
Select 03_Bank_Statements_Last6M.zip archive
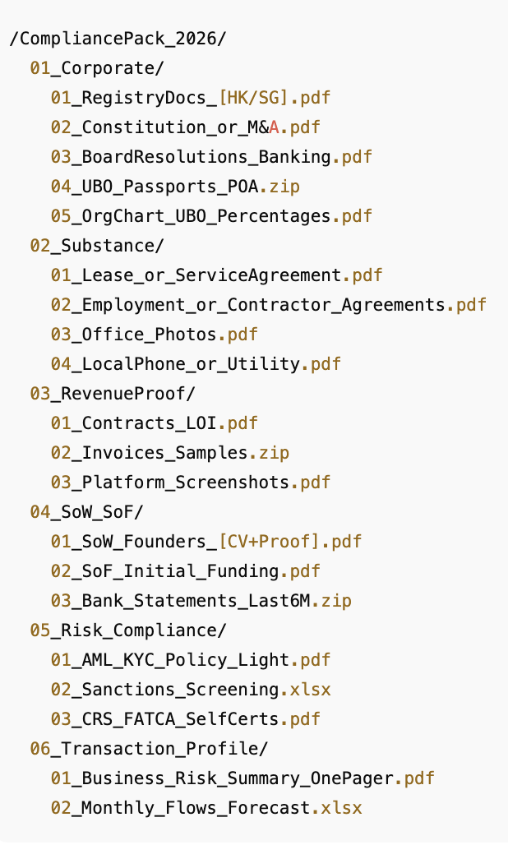201,601
